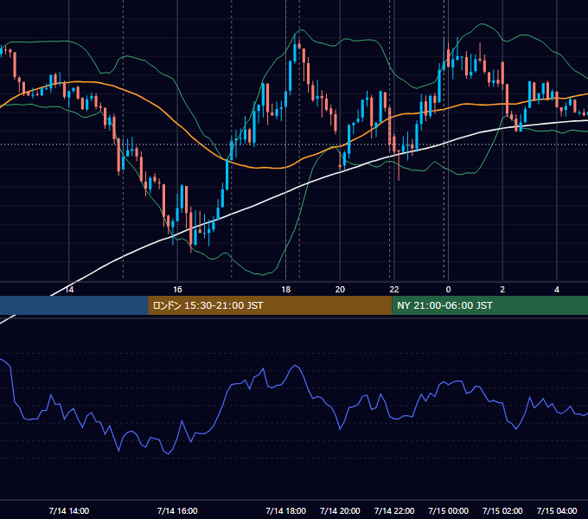Click the hour label 0 on upper axis

coord(448,290)
